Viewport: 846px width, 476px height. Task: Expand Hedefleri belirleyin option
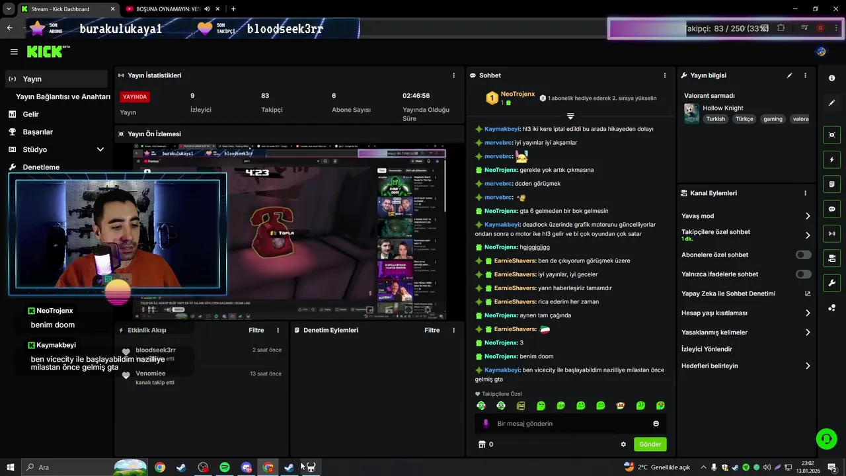click(x=808, y=366)
